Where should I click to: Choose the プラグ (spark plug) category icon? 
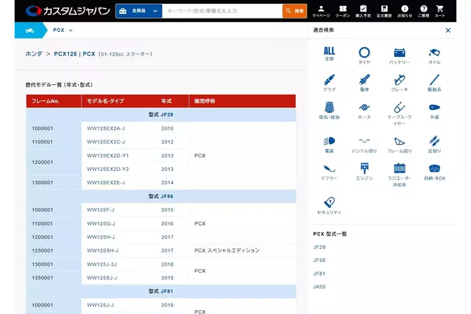329,83
